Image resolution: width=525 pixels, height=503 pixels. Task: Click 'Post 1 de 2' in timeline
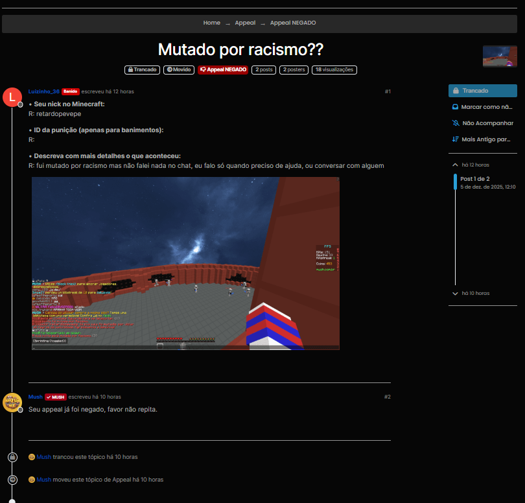[475, 179]
